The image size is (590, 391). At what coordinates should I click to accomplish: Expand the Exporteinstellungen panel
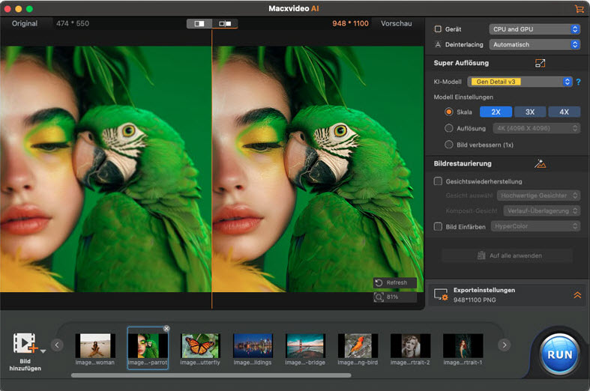(577, 295)
